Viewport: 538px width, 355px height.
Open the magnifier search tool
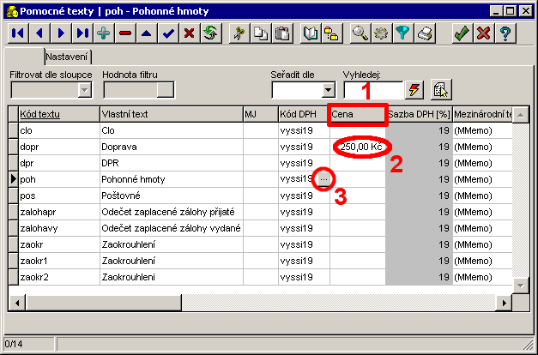pyautogui.click(x=360, y=33)
